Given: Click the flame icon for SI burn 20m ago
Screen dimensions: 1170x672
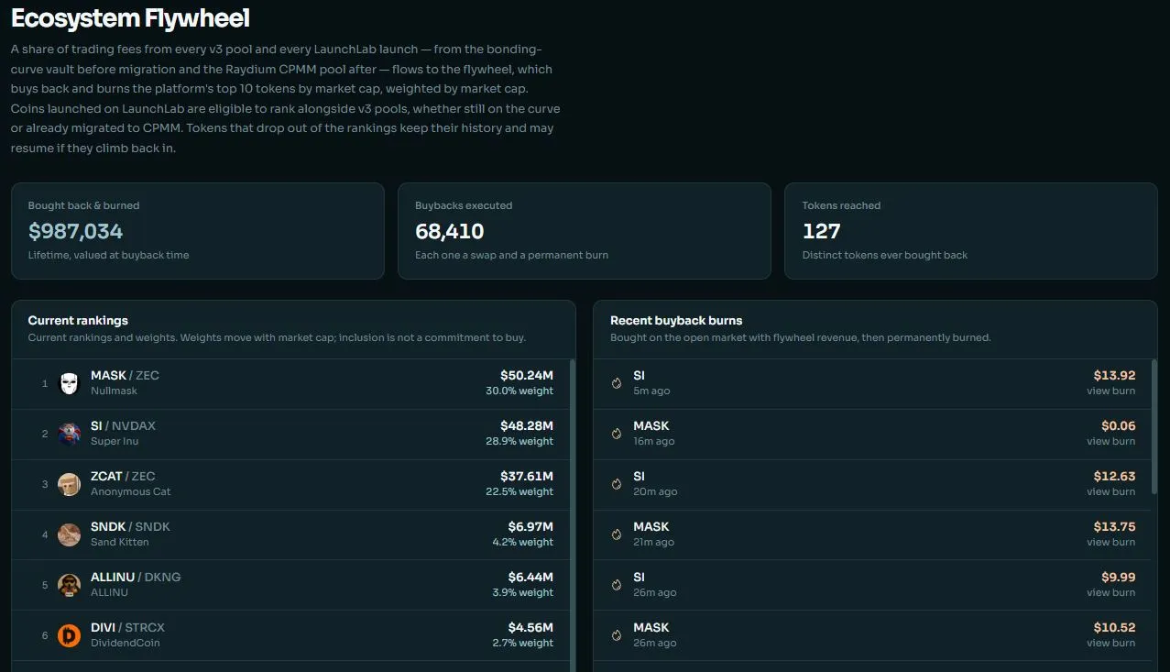Looking at the screenshot, I should (x=617, y=484).
